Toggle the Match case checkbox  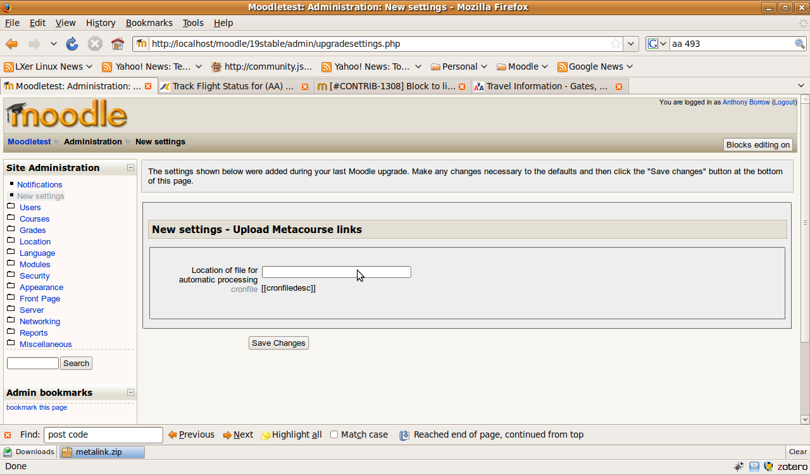(x=334, y=434)
